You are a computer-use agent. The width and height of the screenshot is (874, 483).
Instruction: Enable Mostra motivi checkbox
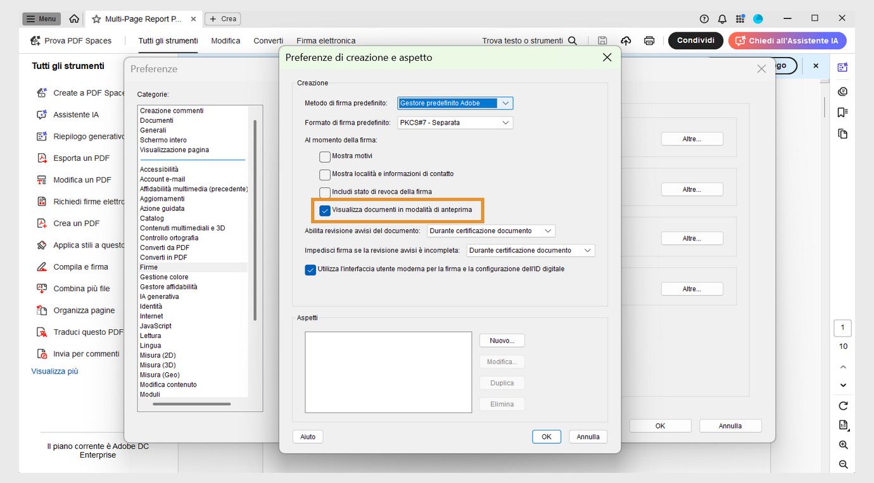click(x=325, y=156)
